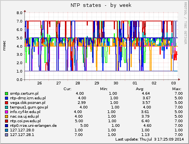Click the Cur value 2.99 for vega.cbk.poznan.pl

82,103
